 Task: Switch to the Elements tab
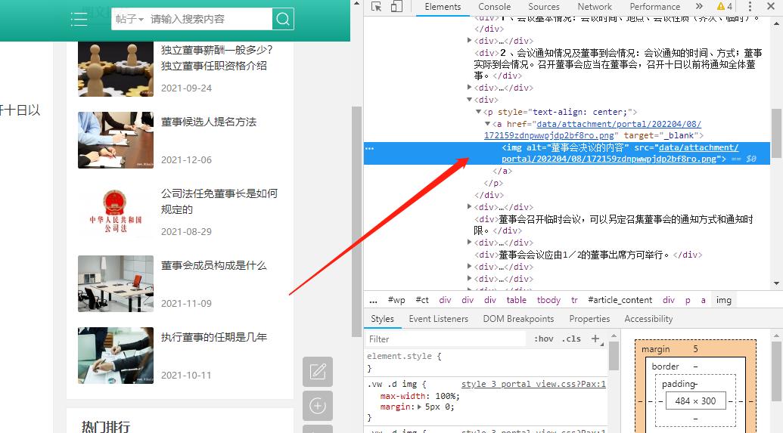pyautogui.click(x=443, y=7)
